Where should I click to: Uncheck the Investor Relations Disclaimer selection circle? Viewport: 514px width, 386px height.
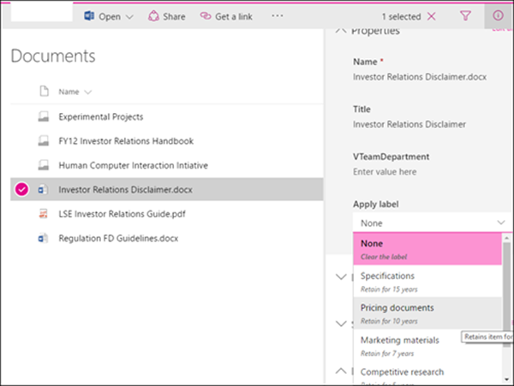pos(22,189)
